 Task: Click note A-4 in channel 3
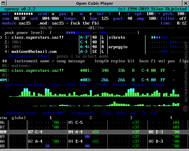(x=84, y=47)
